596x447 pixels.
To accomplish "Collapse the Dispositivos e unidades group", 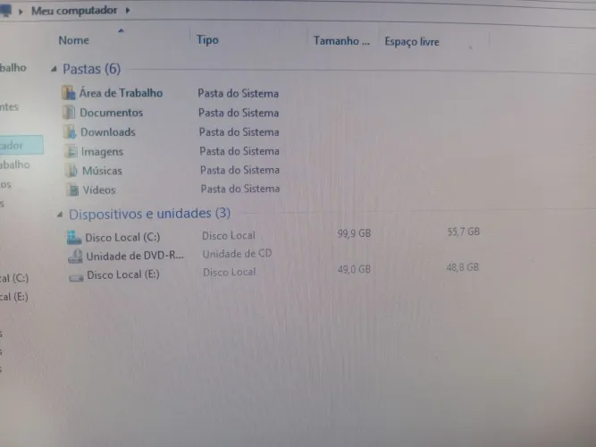I will [60, 215].
